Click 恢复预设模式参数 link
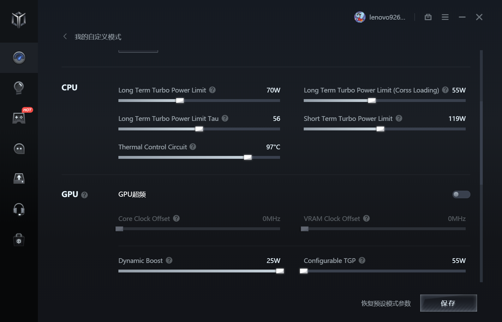The height and width of the screenshot is (322, 502). click(386, 303)
